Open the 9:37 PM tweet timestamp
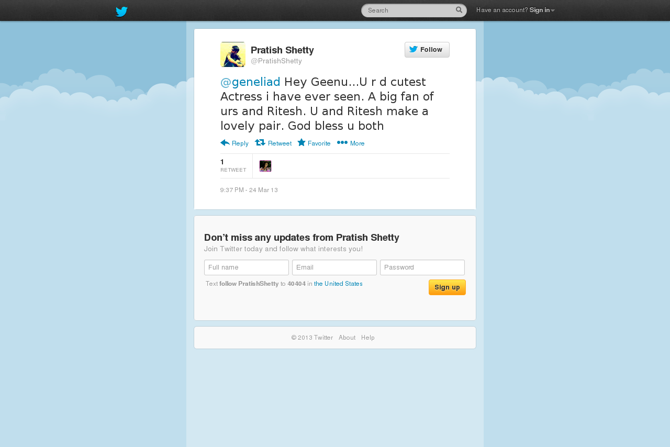This screenshot has width=670, height=447. (x=249, y=190)
